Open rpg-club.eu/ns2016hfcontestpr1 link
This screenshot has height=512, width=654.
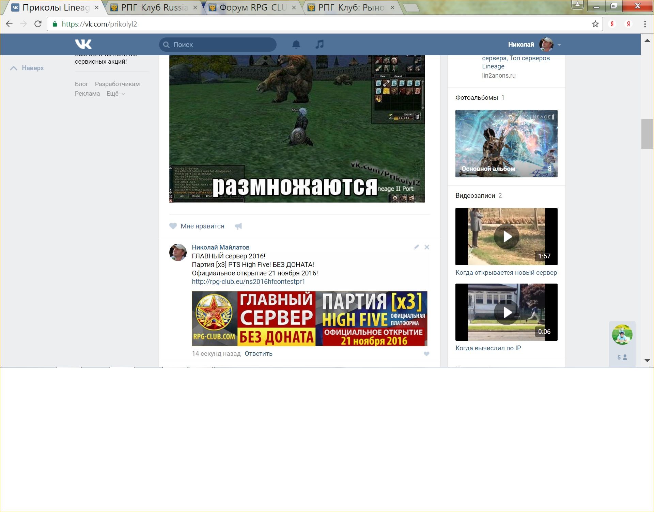coord(248,282)
